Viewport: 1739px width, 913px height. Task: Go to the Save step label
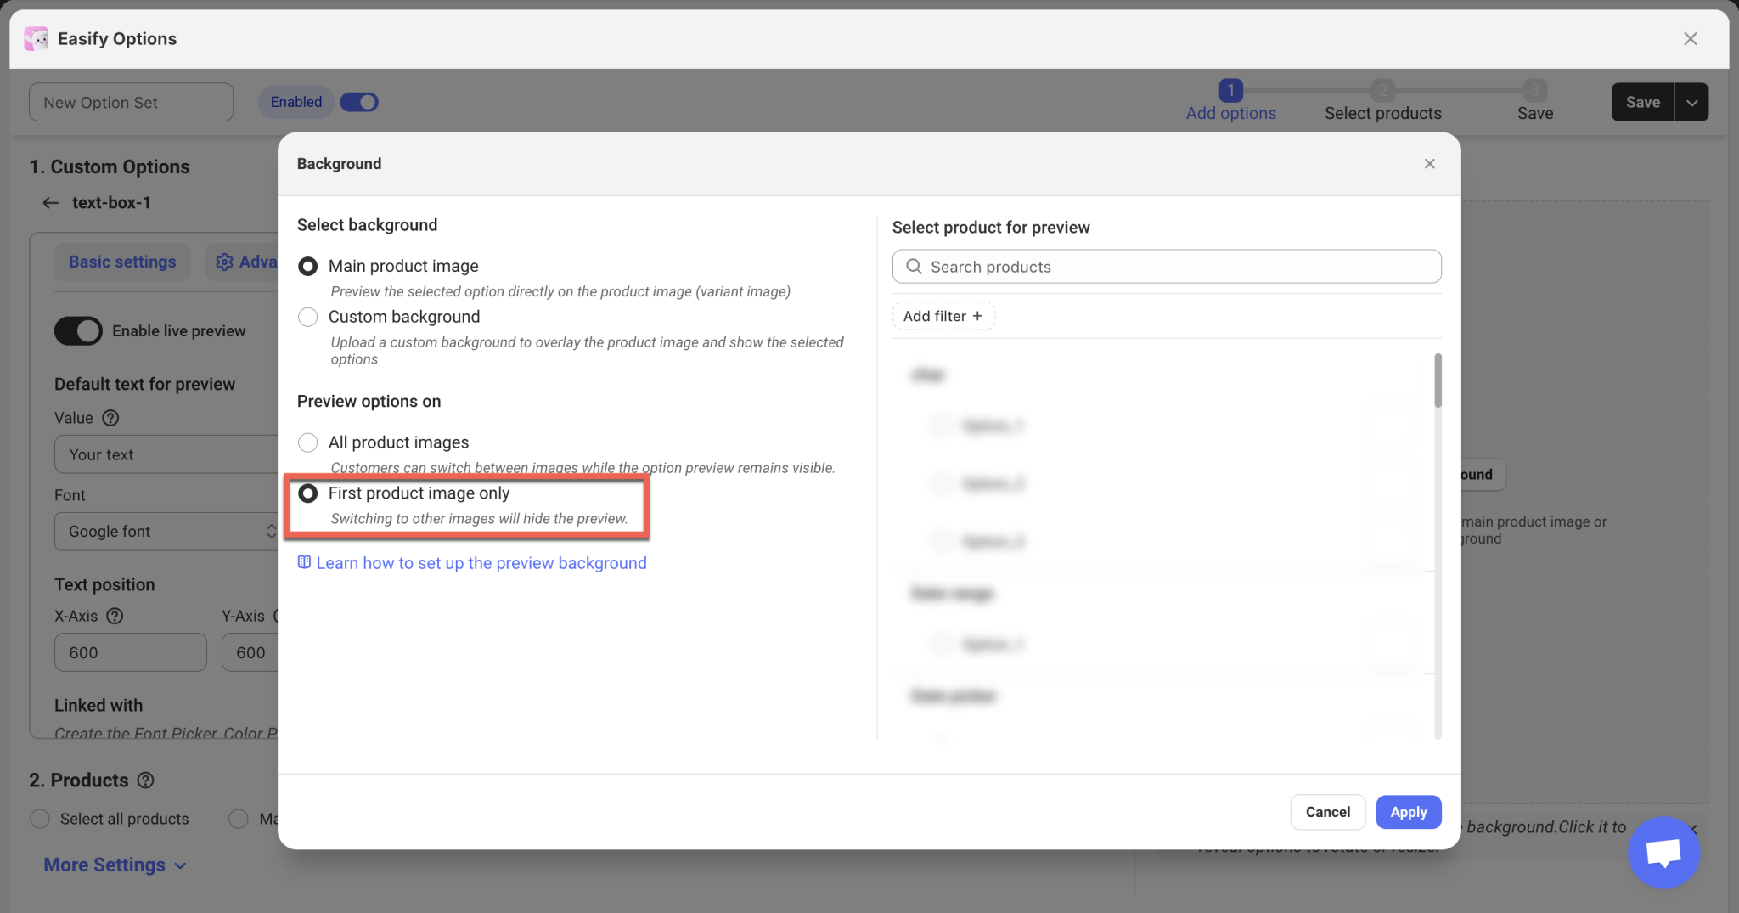(1534, 113)
